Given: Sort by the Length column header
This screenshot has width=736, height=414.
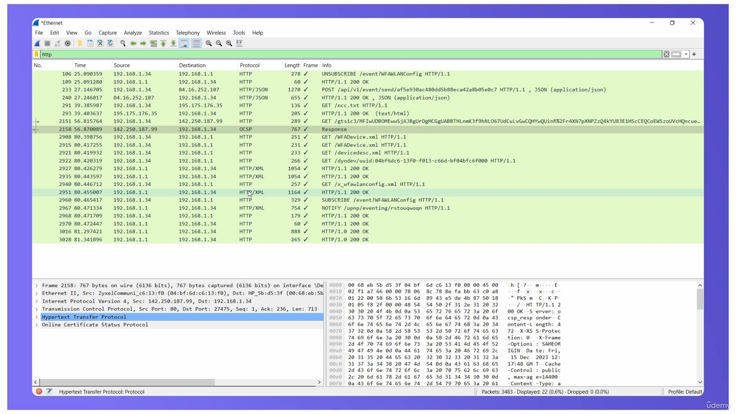Looking at the screenshot, I should tap(292, 66).
